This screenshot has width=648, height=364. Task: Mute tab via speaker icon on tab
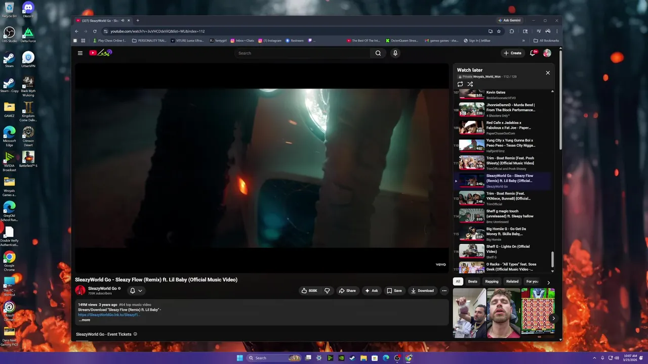click(123, 21)
